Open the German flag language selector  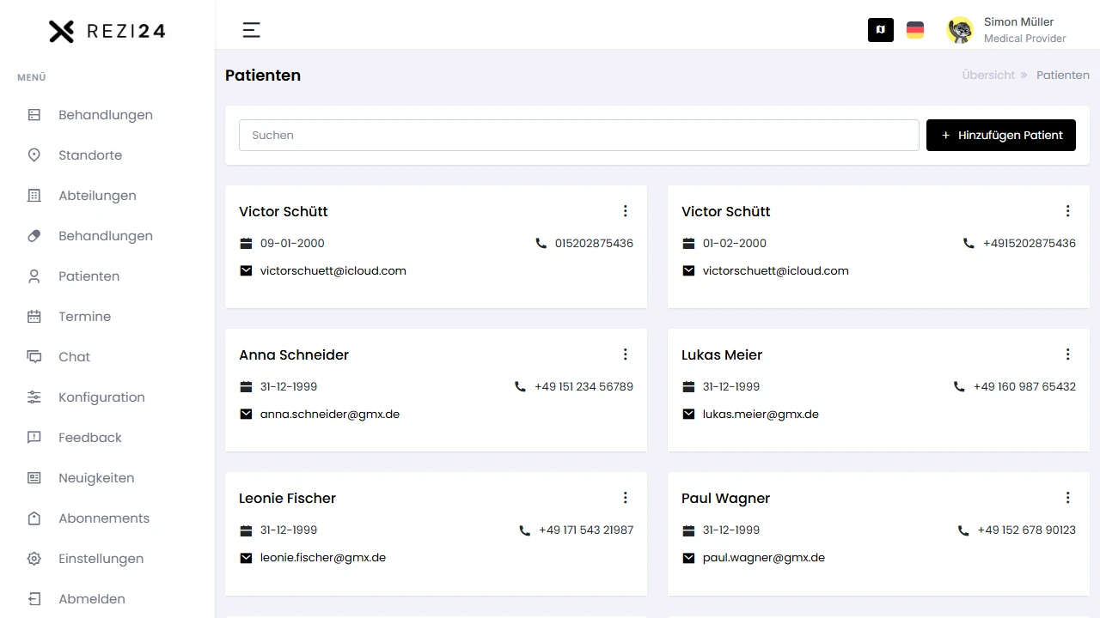click(x=915, y=30)
